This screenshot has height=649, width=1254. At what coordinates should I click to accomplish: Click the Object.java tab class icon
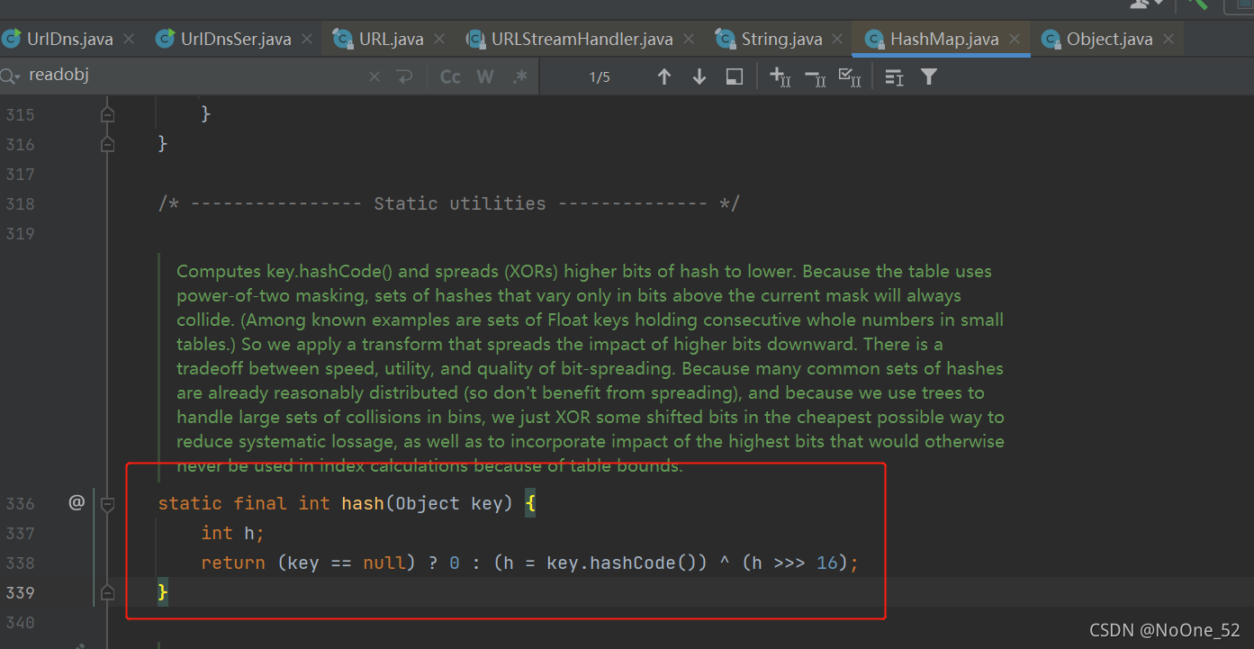click(x=1051, y=39)
